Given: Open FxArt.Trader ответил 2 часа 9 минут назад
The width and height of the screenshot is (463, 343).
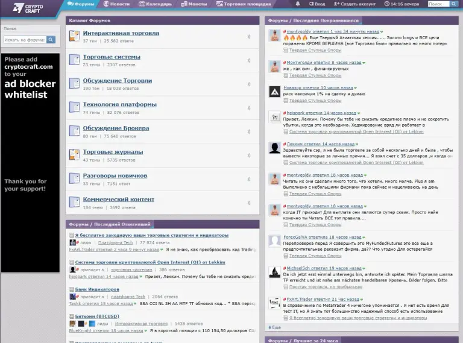Looking at the screenshot, I should (x=114, y=250).
